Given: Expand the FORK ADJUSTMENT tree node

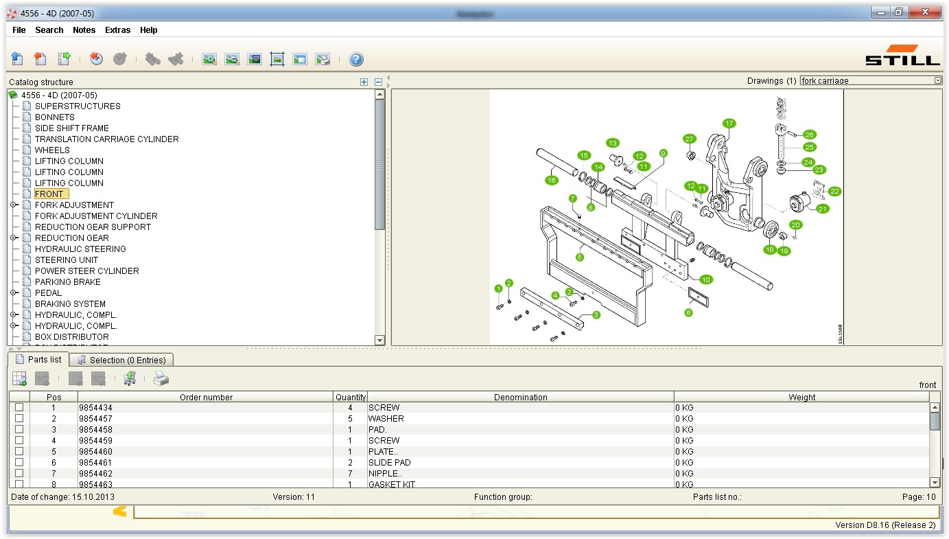Looking at the screenshot, I should (14, 205).
